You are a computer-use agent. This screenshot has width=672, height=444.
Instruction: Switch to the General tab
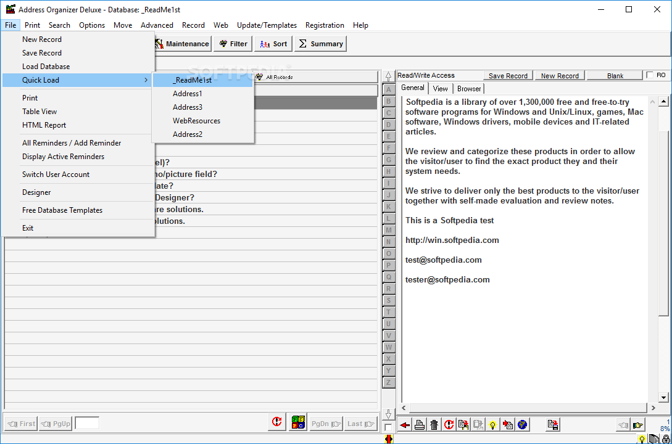tap(413, 88)
